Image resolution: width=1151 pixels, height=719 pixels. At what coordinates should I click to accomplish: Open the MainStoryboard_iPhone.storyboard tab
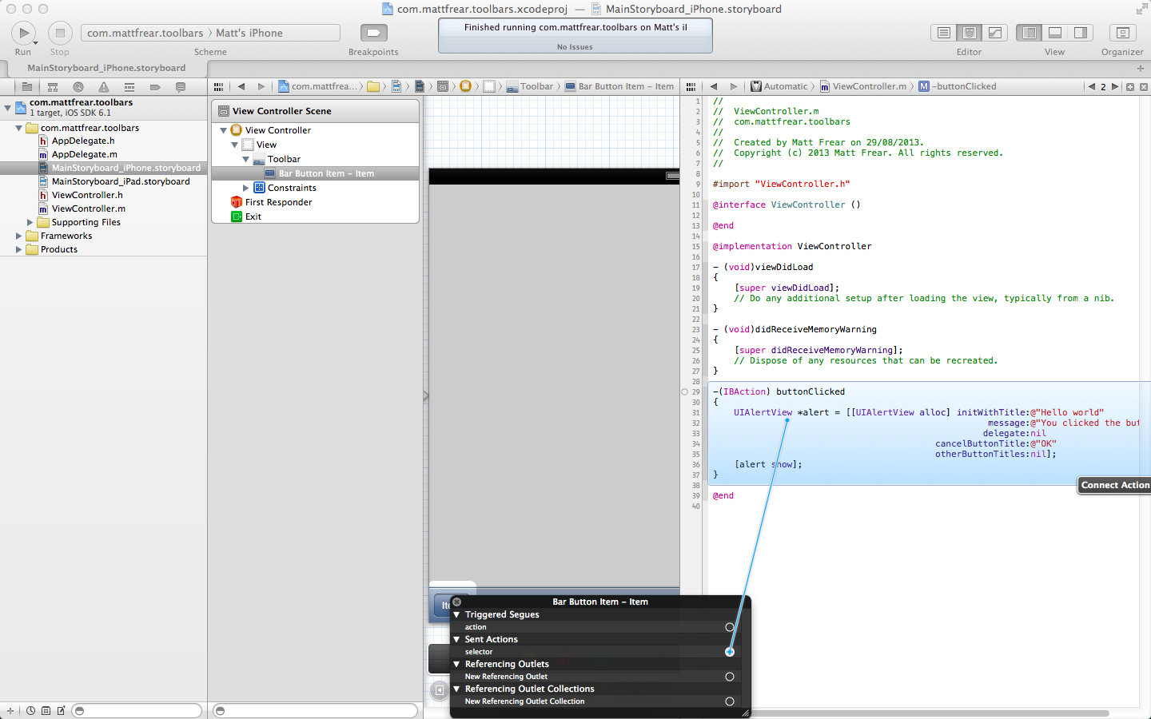(x=106, y=68)
